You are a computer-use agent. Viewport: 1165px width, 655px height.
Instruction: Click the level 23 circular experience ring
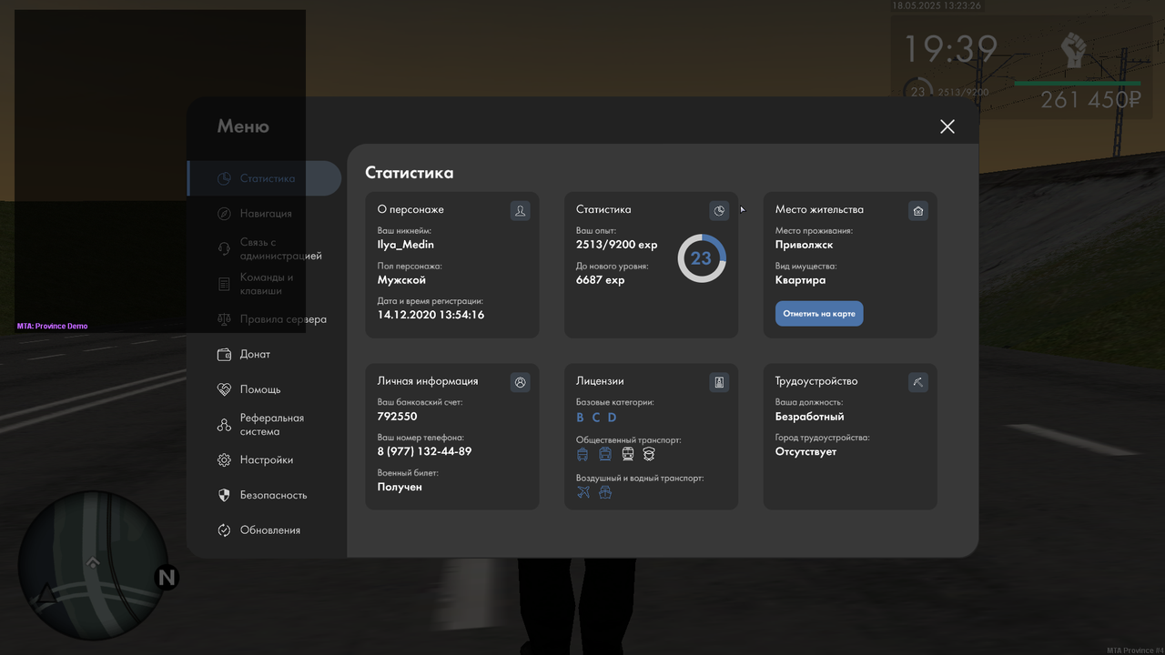tap(702, 258)
